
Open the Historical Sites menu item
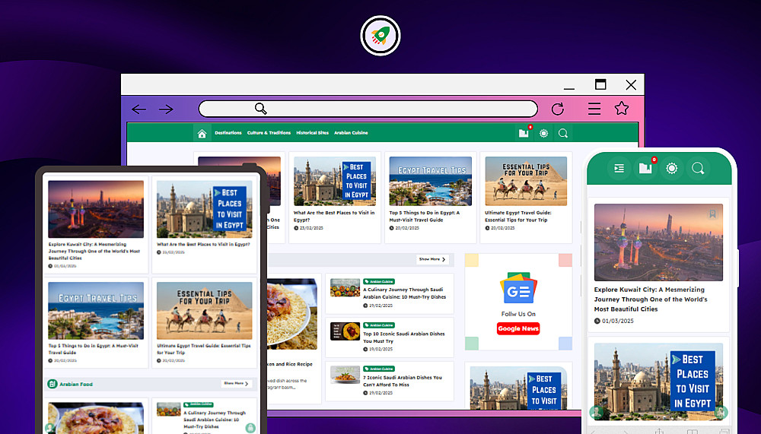coord(313,133)
